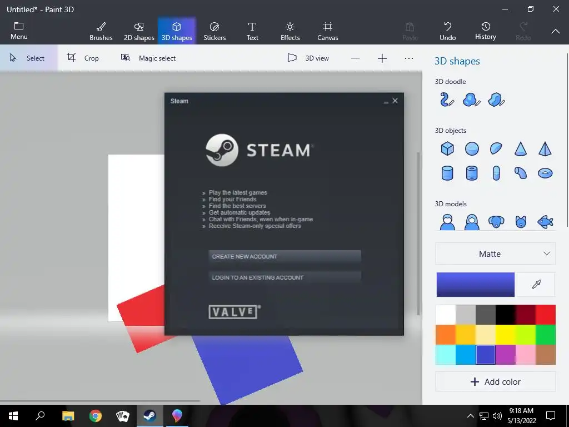Pick the cylinder 3D object

[x=447, y=173]
